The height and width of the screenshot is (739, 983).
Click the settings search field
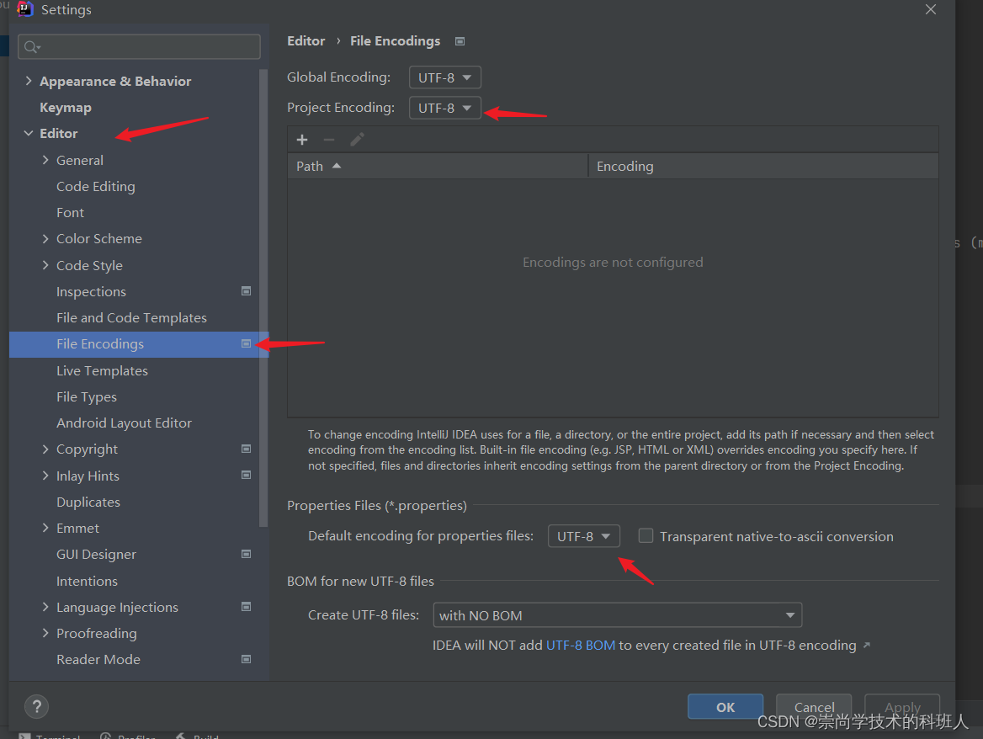point(139,47)
